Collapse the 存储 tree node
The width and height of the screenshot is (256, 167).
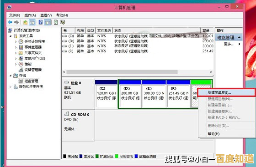point(11,76)
